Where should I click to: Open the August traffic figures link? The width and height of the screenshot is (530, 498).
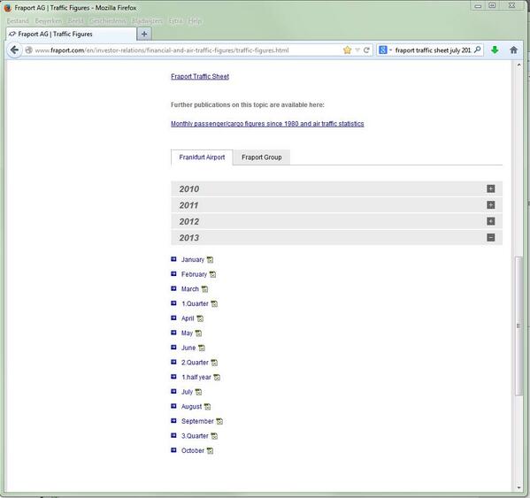[x=191, y=407]
